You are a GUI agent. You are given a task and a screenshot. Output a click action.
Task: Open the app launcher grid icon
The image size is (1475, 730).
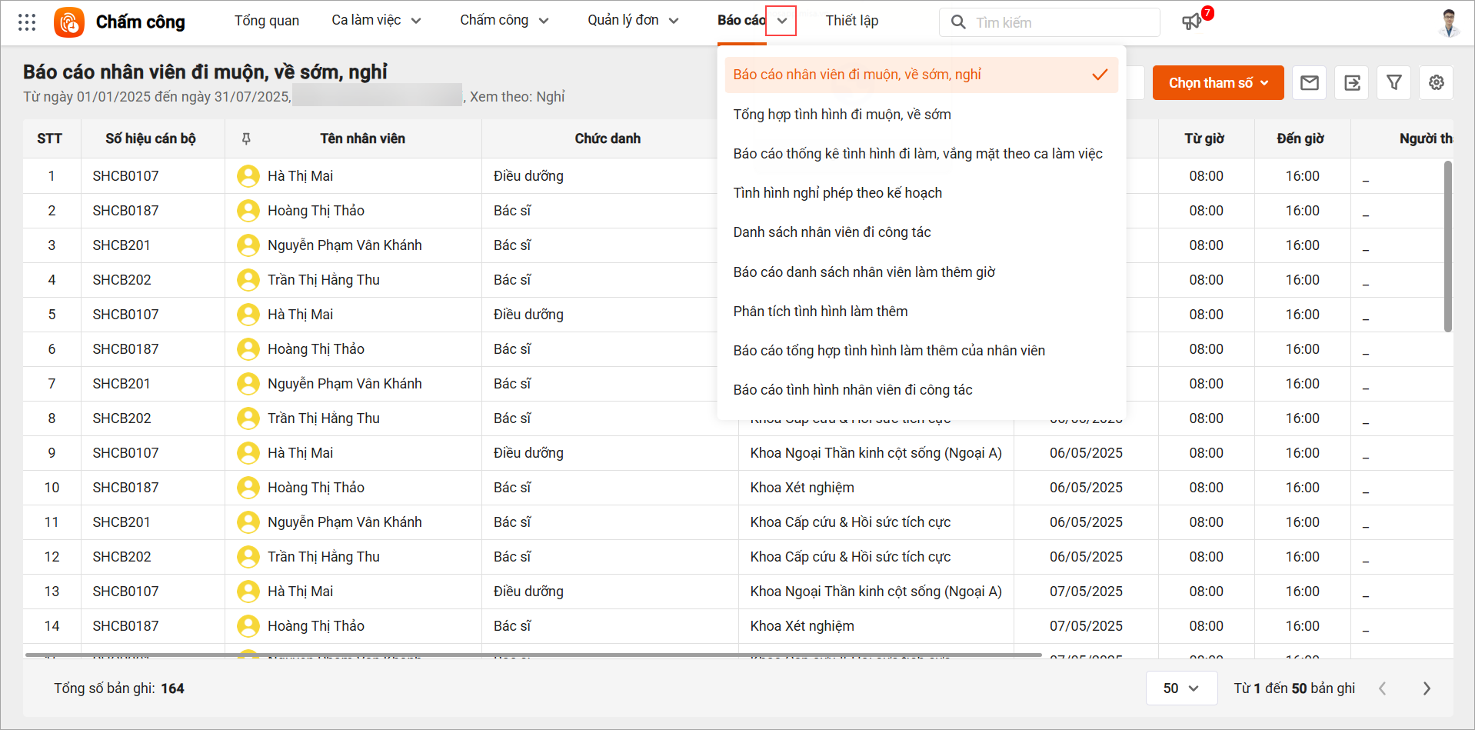(27, 22)
